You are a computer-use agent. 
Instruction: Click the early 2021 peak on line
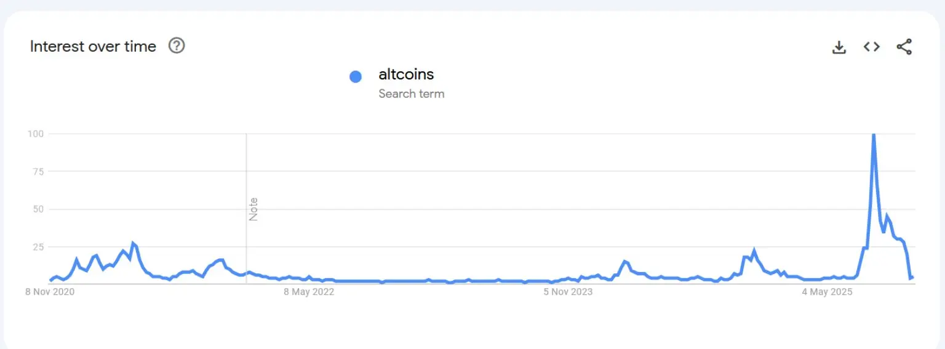(133, 244)
